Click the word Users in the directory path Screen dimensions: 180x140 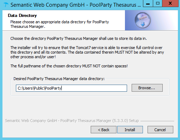pos(28,88)
